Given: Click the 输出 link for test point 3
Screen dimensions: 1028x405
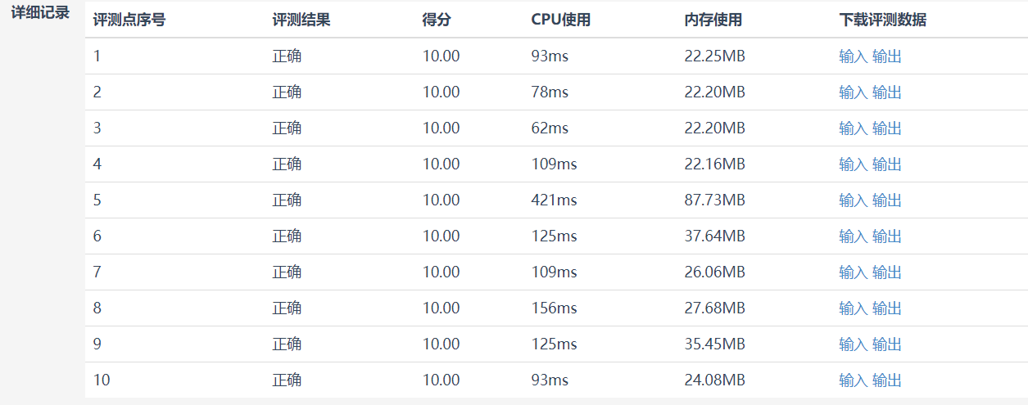Looking at the screenshot, I should [x=887, y=128].
